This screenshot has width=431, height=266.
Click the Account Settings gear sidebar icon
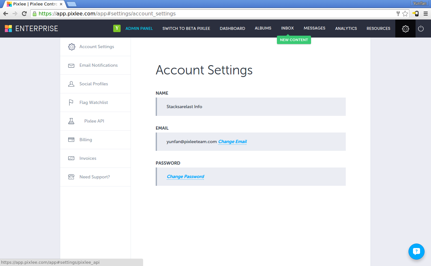71,47
